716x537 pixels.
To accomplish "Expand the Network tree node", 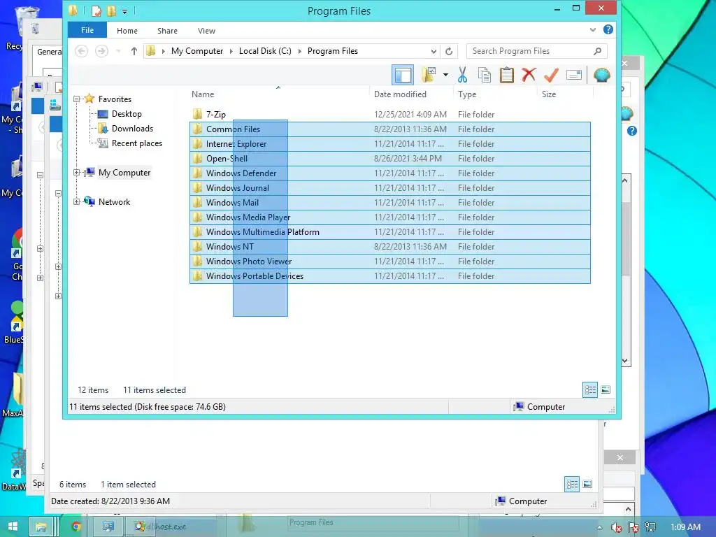I will (76, 202).
